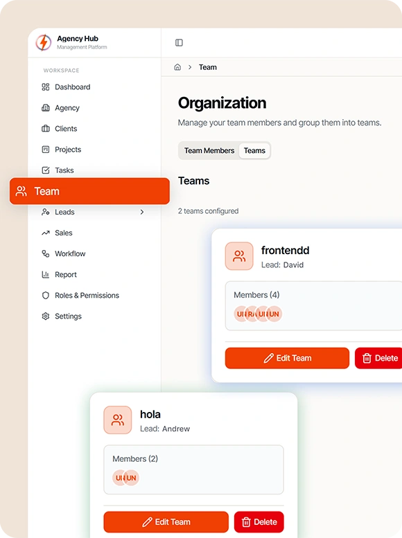The image size is (402, 538).
Task: Click the Sales trending arrow icon
Action: (x=45, y=233)
